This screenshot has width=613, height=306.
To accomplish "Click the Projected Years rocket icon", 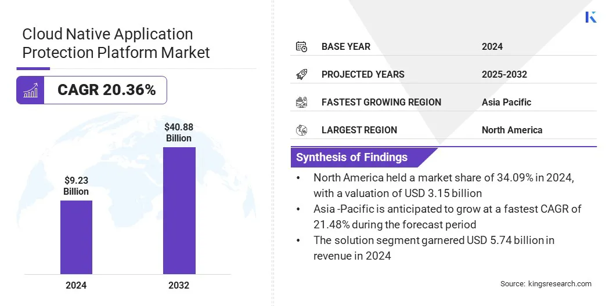I will 301,74.
